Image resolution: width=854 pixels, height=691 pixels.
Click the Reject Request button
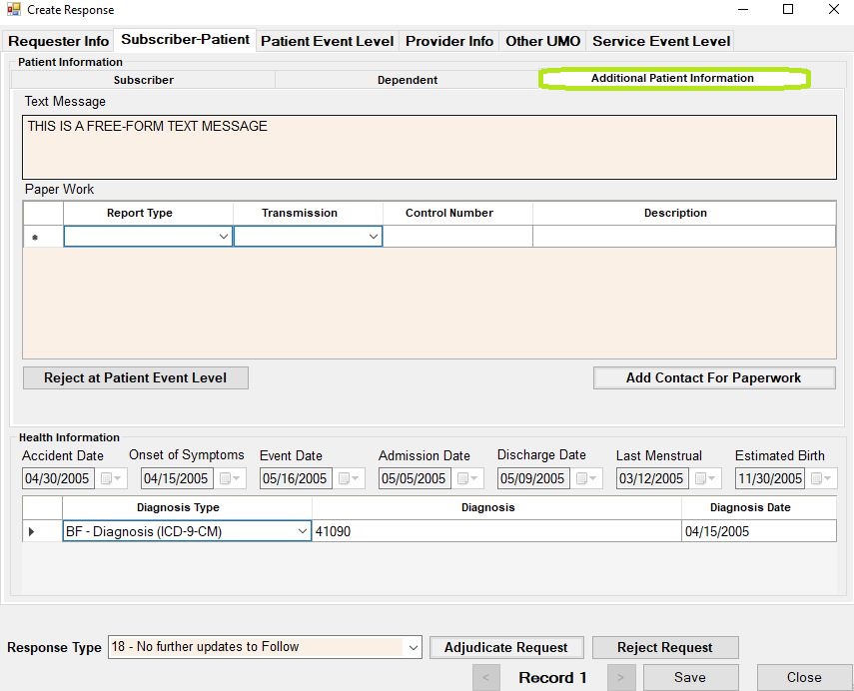coord(665,647)
